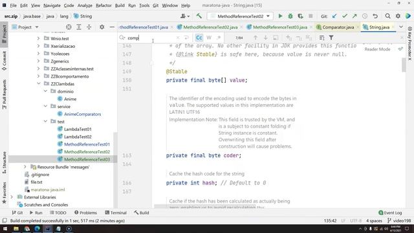Screen dimensions: 414x233
Task: Hide the Project tool window
Action: click(112, 27)
